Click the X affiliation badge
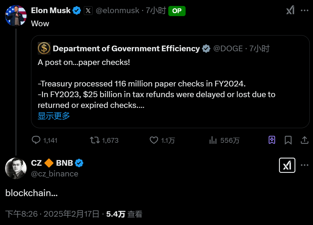313x225 pixels. point(88,10)
